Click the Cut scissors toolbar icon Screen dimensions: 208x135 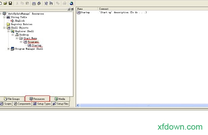click(17, 3)
